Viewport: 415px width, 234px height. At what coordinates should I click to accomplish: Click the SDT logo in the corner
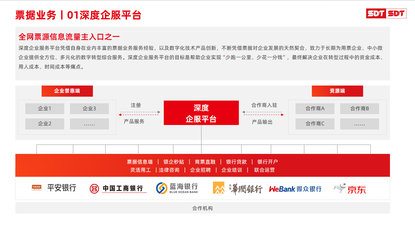[386, 14]
